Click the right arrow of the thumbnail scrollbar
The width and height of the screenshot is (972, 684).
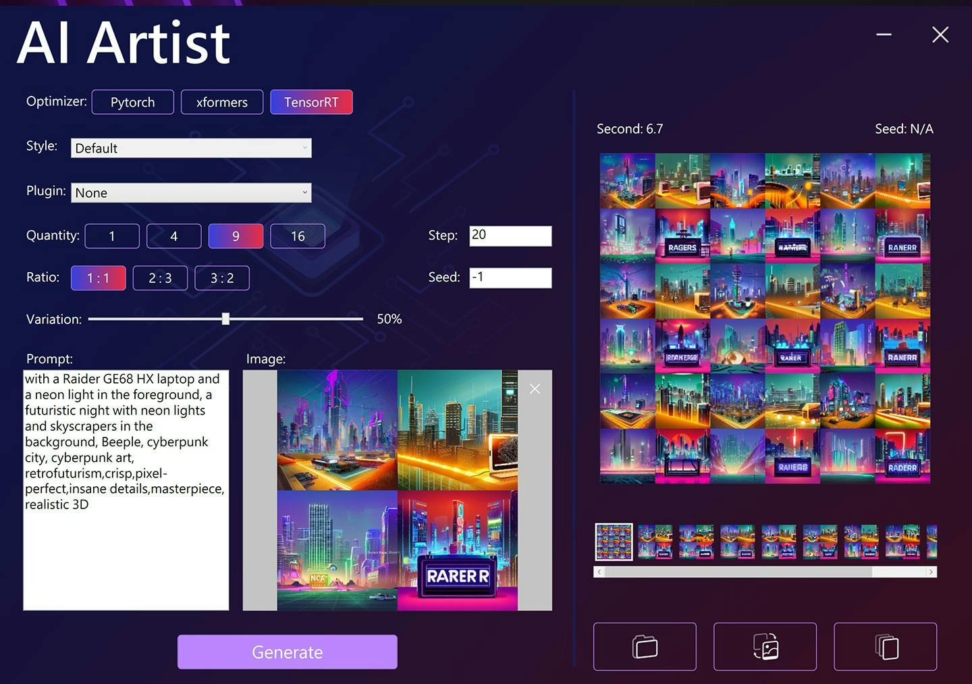coord(932,572)
